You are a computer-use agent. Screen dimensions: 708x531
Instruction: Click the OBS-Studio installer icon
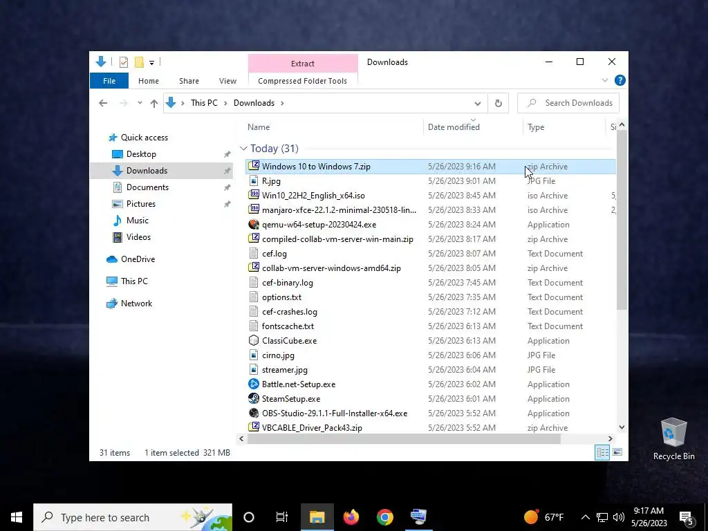[x=254, y=413]
